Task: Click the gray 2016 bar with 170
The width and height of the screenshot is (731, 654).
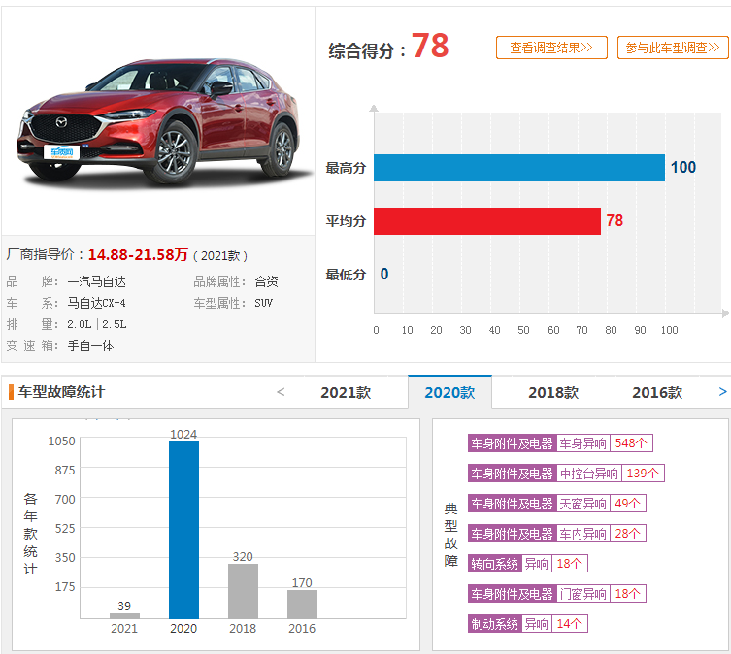Action: [x=302, y=604]
